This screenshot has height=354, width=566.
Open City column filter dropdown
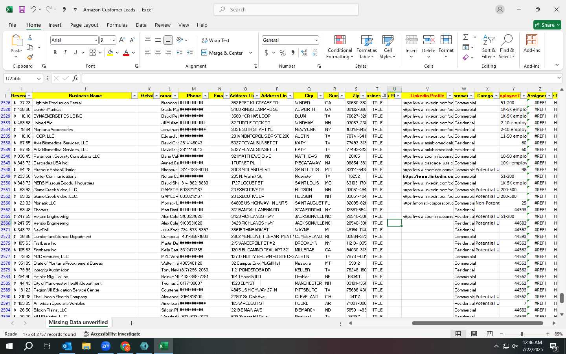point(320,96)
